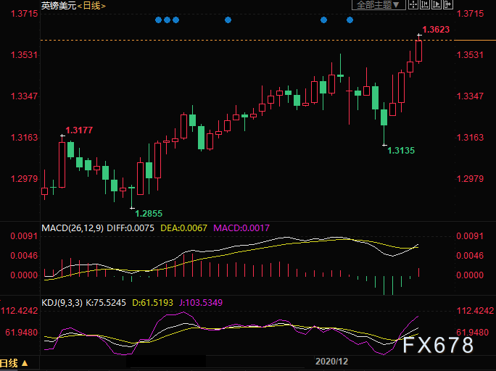This screenshot has height=371, width=496.
Task: Change the <日线> period selector in the title
Action: pyautogui.click(x=92, y=5)
